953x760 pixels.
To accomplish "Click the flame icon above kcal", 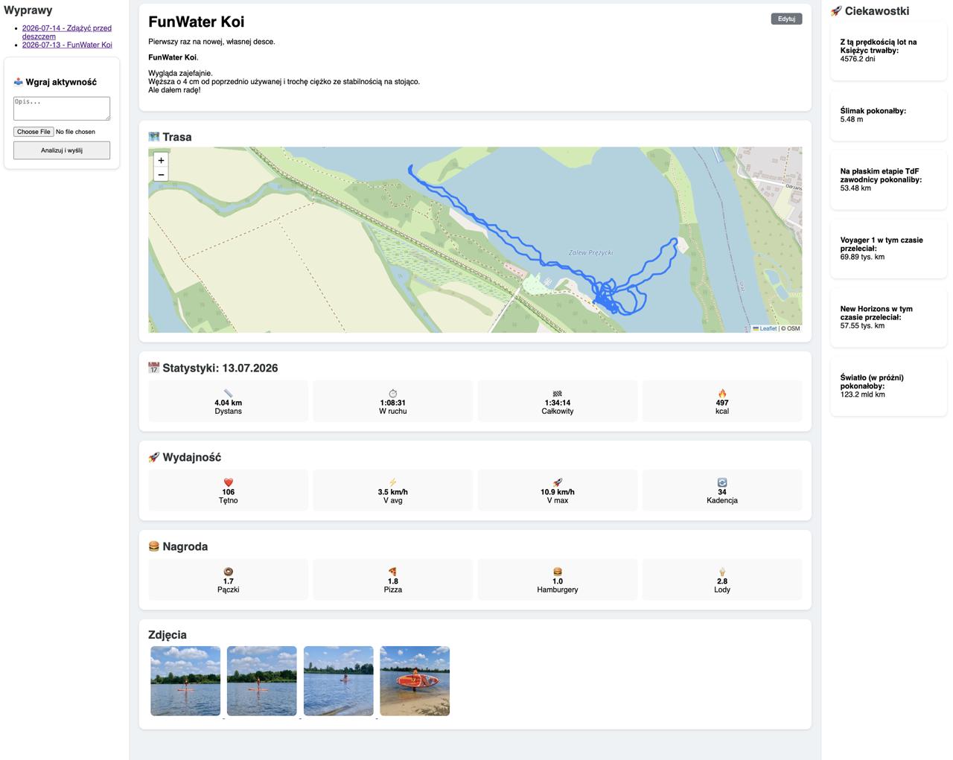I will 722,393.
